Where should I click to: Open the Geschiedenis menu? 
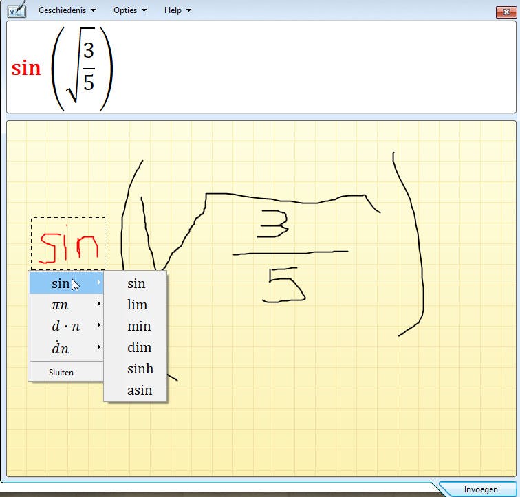pos(67,10)
